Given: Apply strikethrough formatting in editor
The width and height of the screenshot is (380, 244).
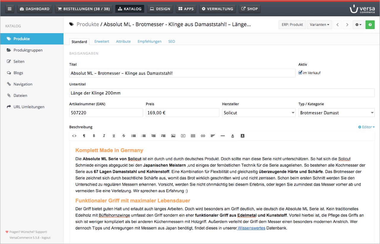Looking at the screenshot, I should click(x=124, y=136).
